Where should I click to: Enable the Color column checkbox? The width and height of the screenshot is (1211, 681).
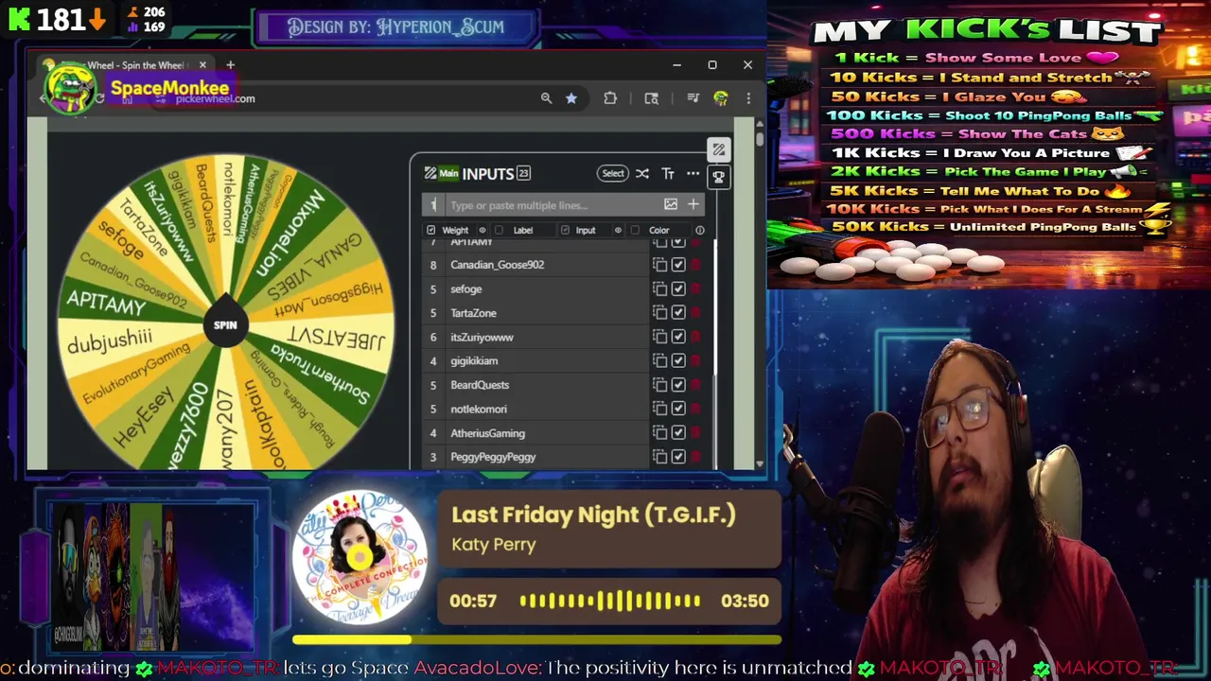[635, 230]
